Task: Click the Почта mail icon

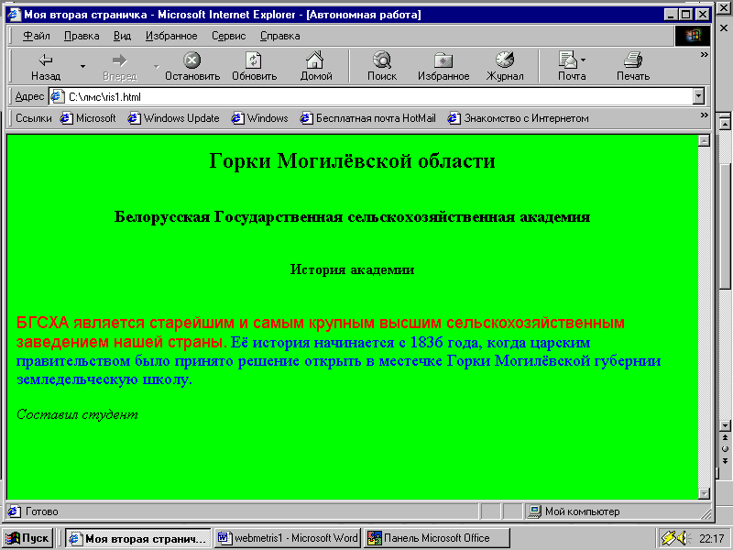Action: tap(567, 60)
